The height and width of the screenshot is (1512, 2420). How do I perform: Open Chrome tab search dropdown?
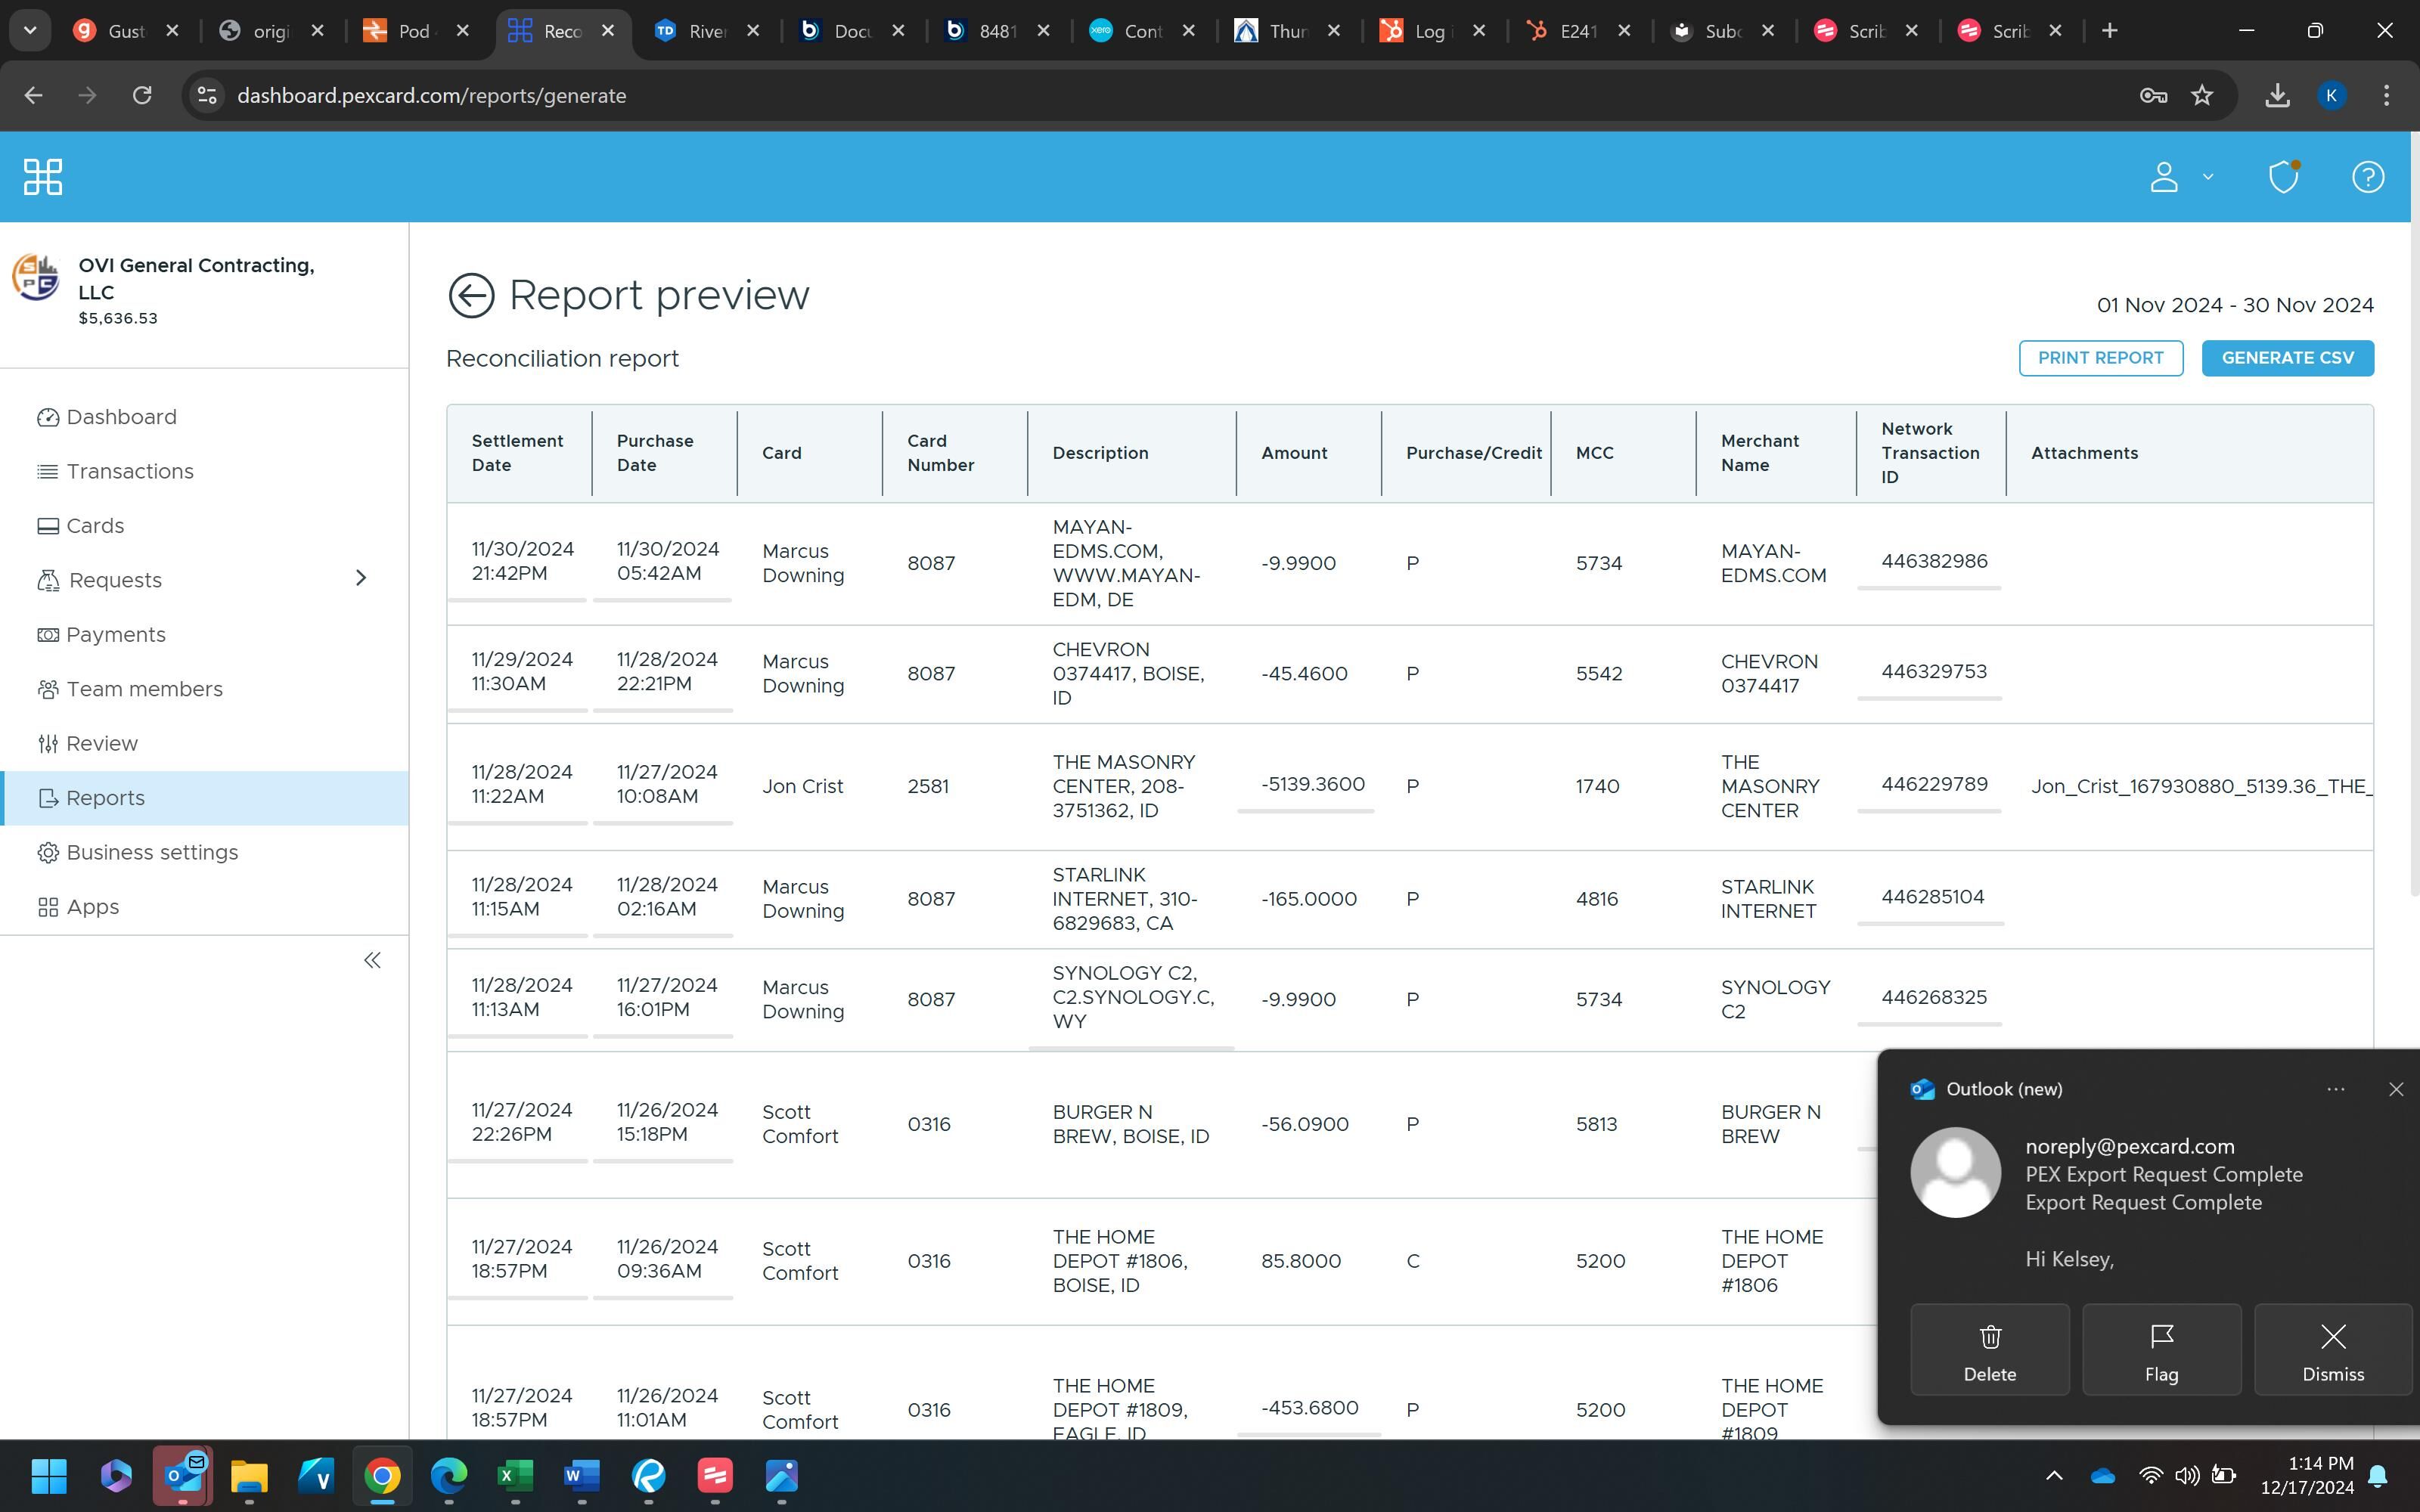(30, 31)
